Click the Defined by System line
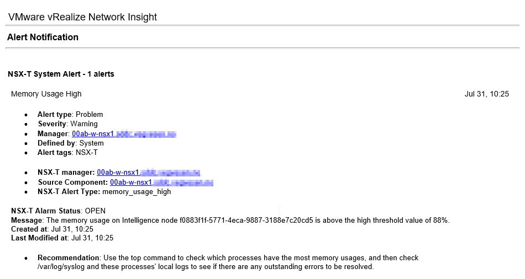The image size is (525, 279). click(70, 143)
